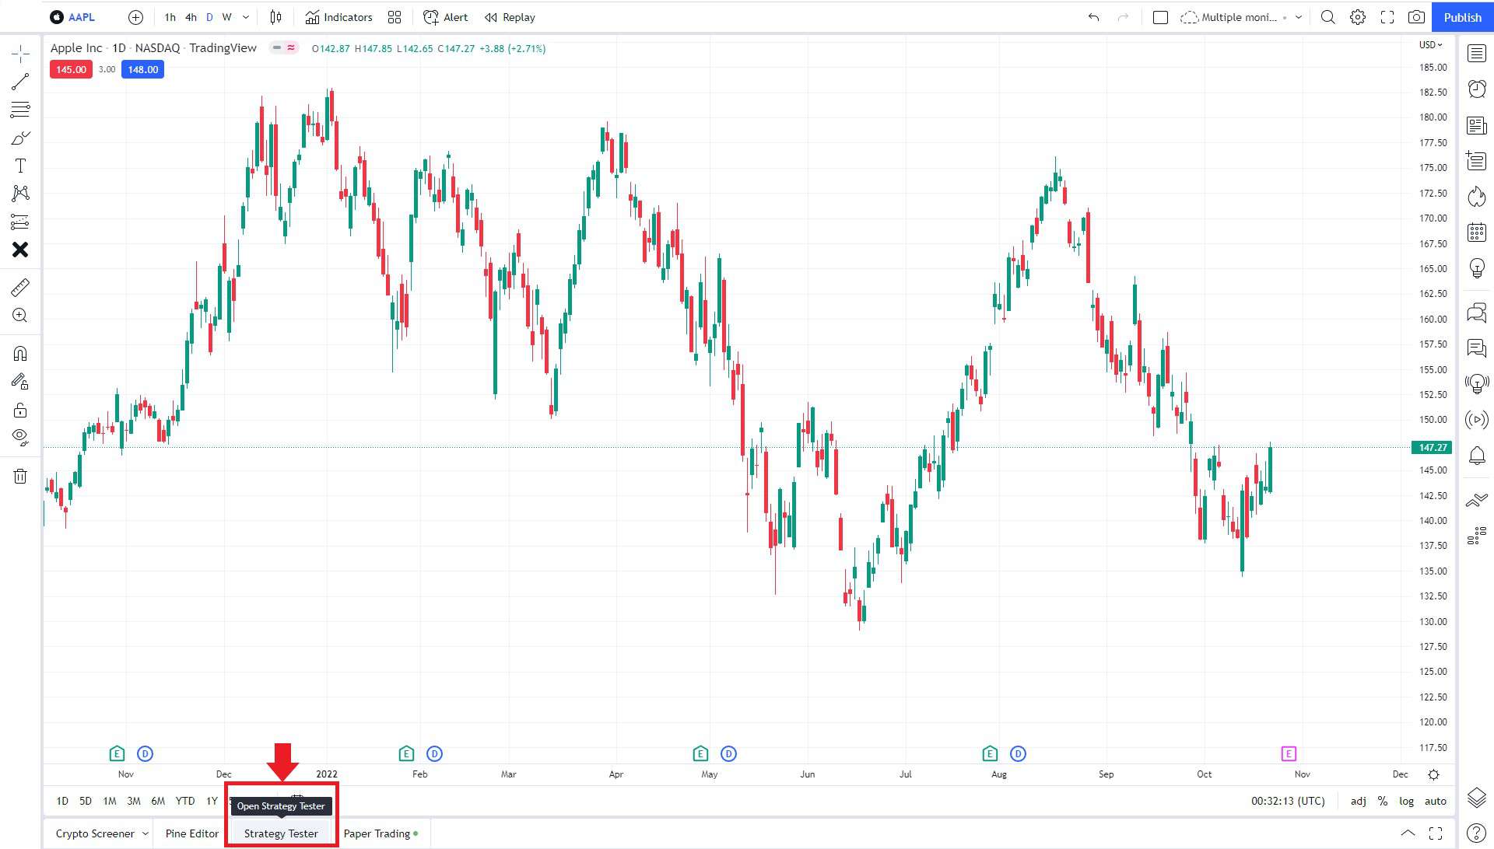Open the Paper Trading tab
This screenshot has width=1494, height=849.
pos(377,833)
